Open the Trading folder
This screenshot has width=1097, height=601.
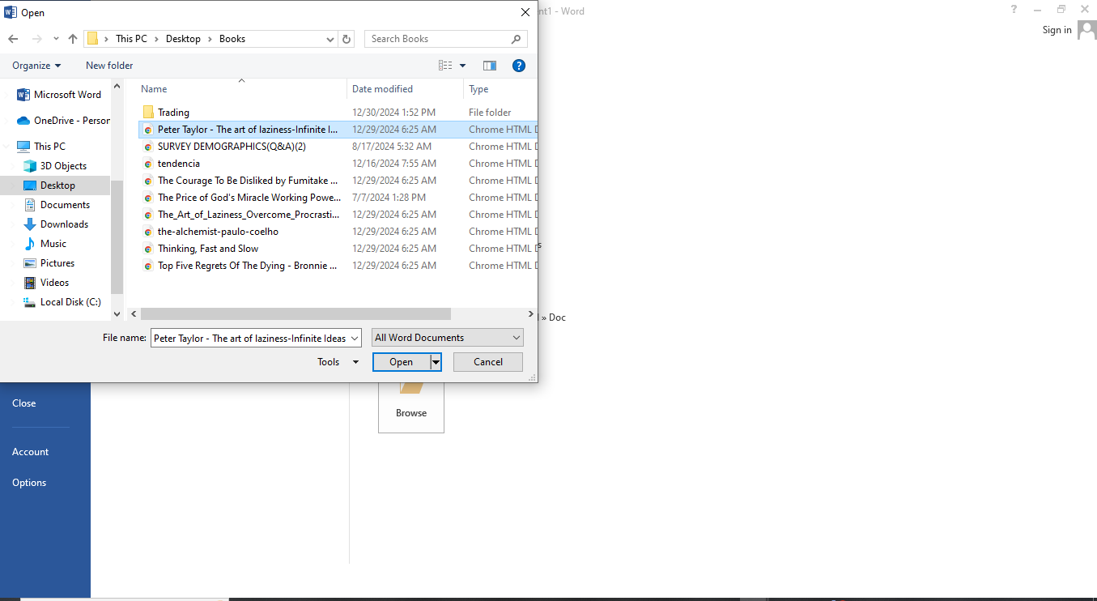pos(173,113)
